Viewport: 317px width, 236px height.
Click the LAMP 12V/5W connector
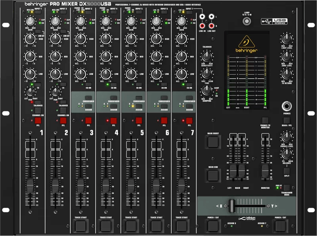pos(247,21)
